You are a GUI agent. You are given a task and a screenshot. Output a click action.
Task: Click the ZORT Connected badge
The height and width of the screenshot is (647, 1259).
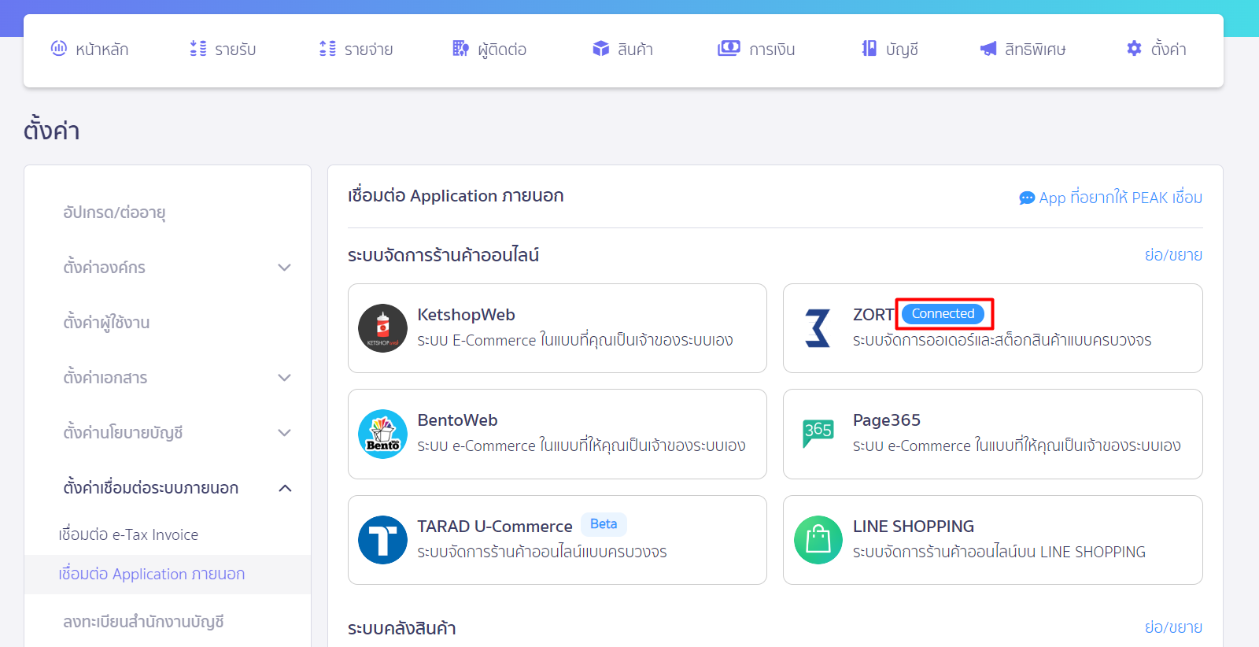click(943, 313)
